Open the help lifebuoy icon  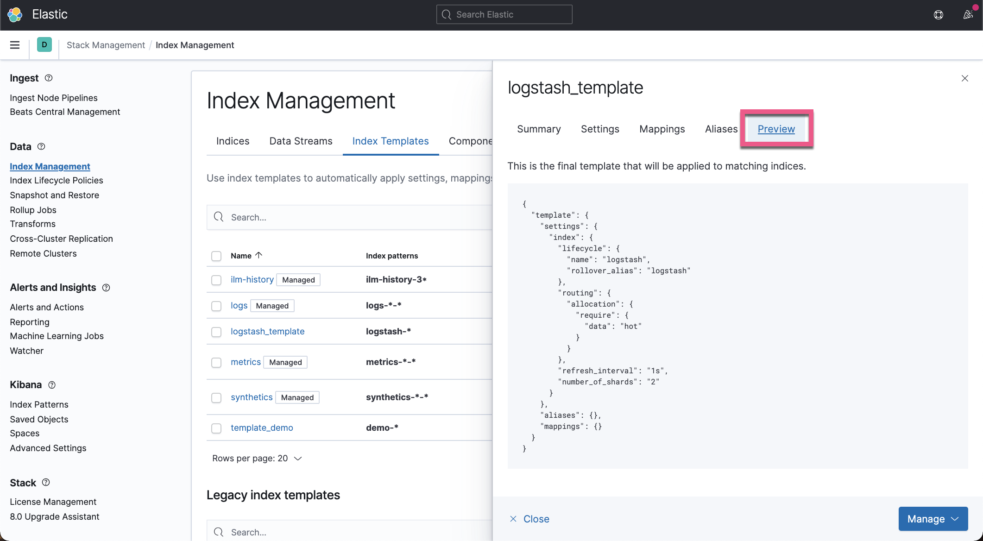coord(938,15)
